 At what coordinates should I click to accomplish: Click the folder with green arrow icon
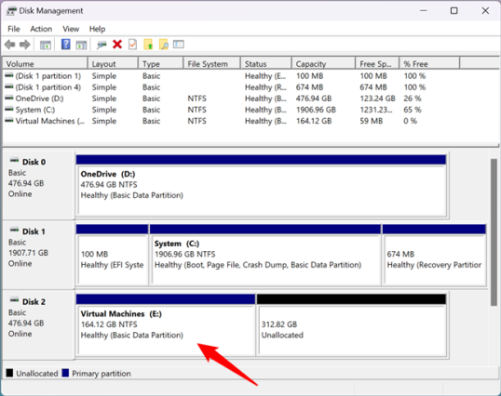click(148, 45)
